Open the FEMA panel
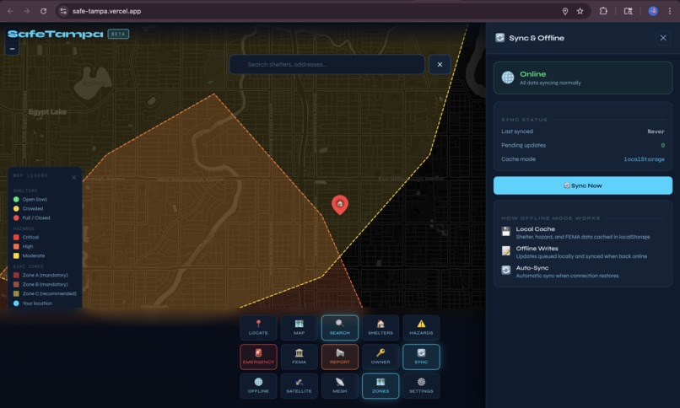The width and height of the screenshot is (680, 408). coord(300,357)
